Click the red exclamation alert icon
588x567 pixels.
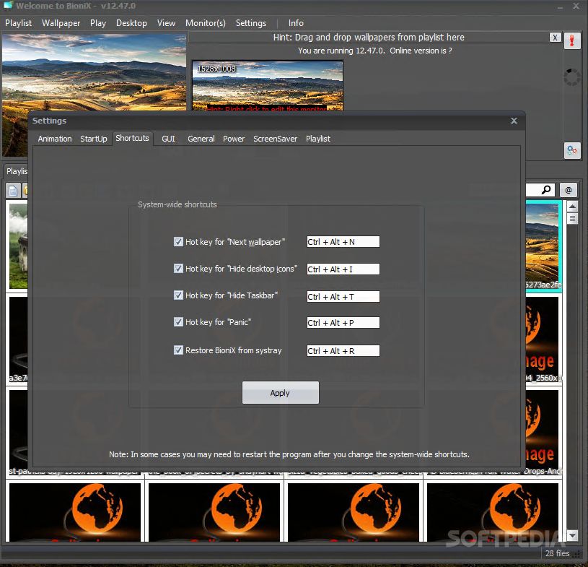pos(572,40)
